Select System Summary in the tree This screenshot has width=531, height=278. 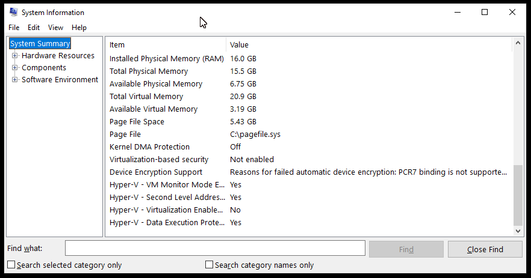(40, 44)
